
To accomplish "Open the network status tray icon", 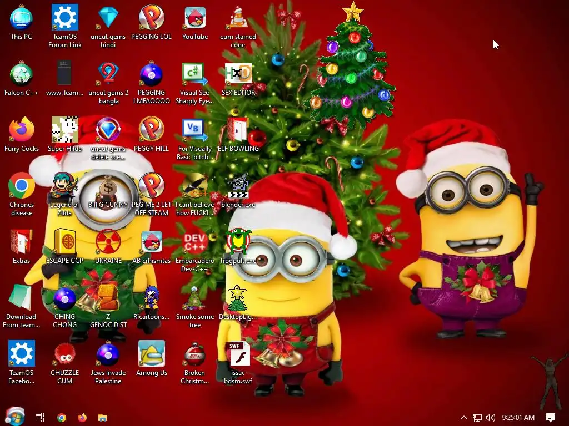I will pos(477,418).
